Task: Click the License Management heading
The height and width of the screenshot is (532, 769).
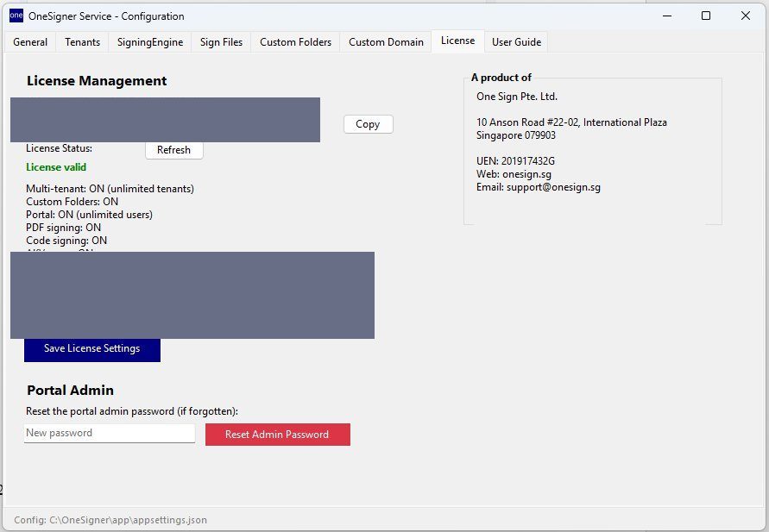Action: coord(97,81)
